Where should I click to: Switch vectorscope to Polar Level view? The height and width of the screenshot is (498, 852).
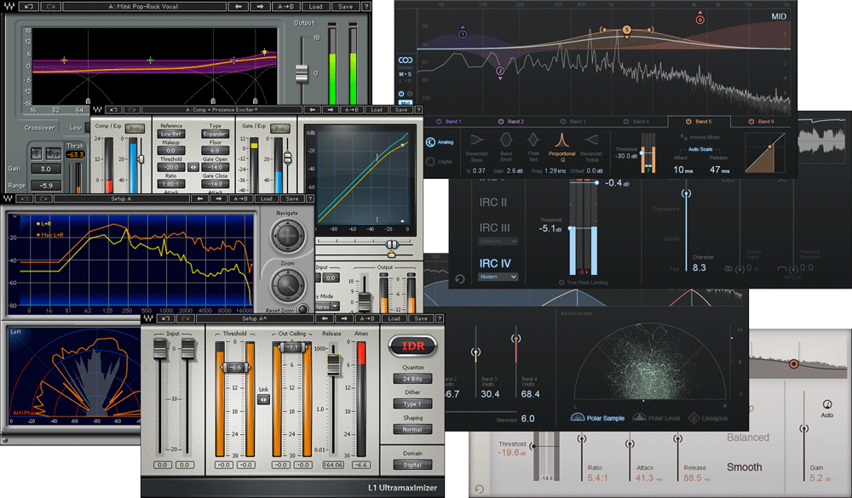click(x=656, y=418)
